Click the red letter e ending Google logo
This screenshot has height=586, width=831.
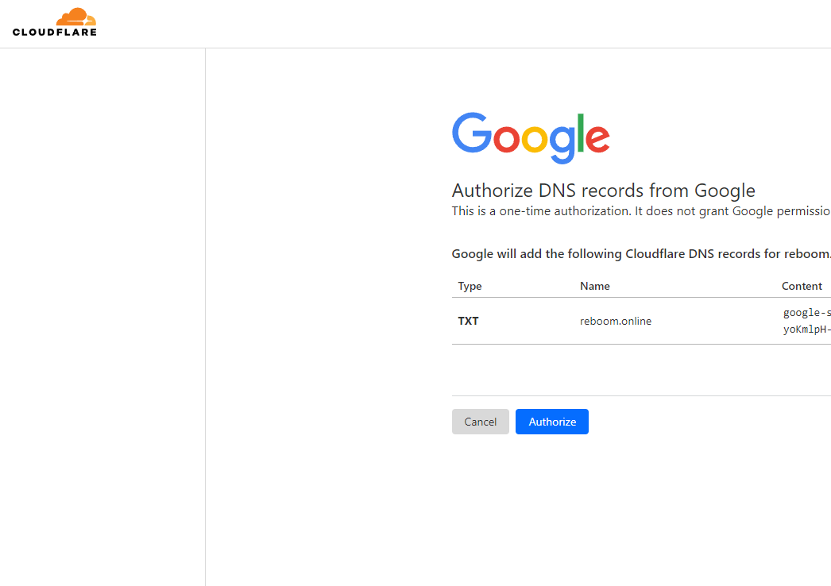pos(597,138)
